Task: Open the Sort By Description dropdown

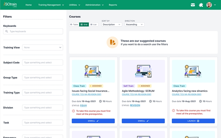Action: [112, 25]
